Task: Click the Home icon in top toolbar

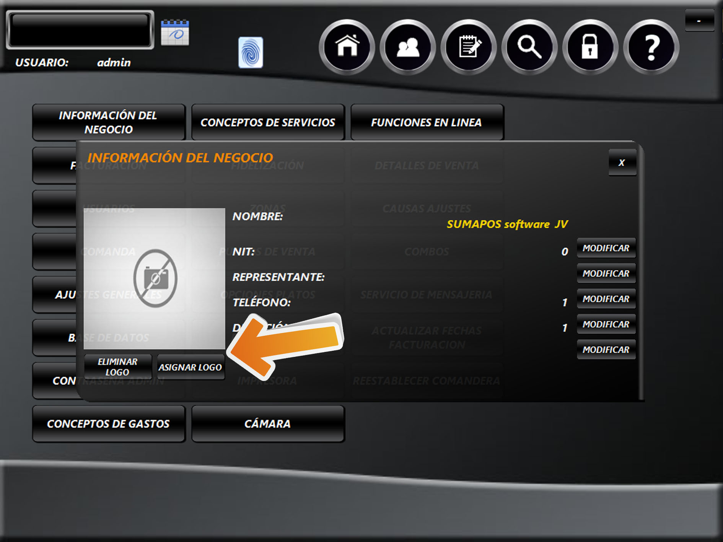Action: (347, 47)
